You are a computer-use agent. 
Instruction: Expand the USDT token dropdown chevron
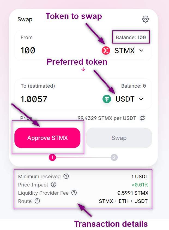coord(141,99)
